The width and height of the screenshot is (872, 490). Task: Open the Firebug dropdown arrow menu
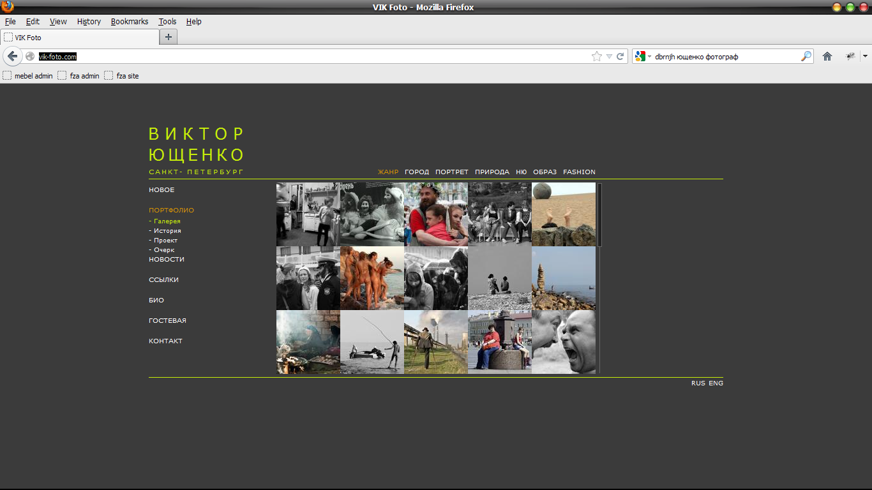pyautogui.click(x=865, y=56)
